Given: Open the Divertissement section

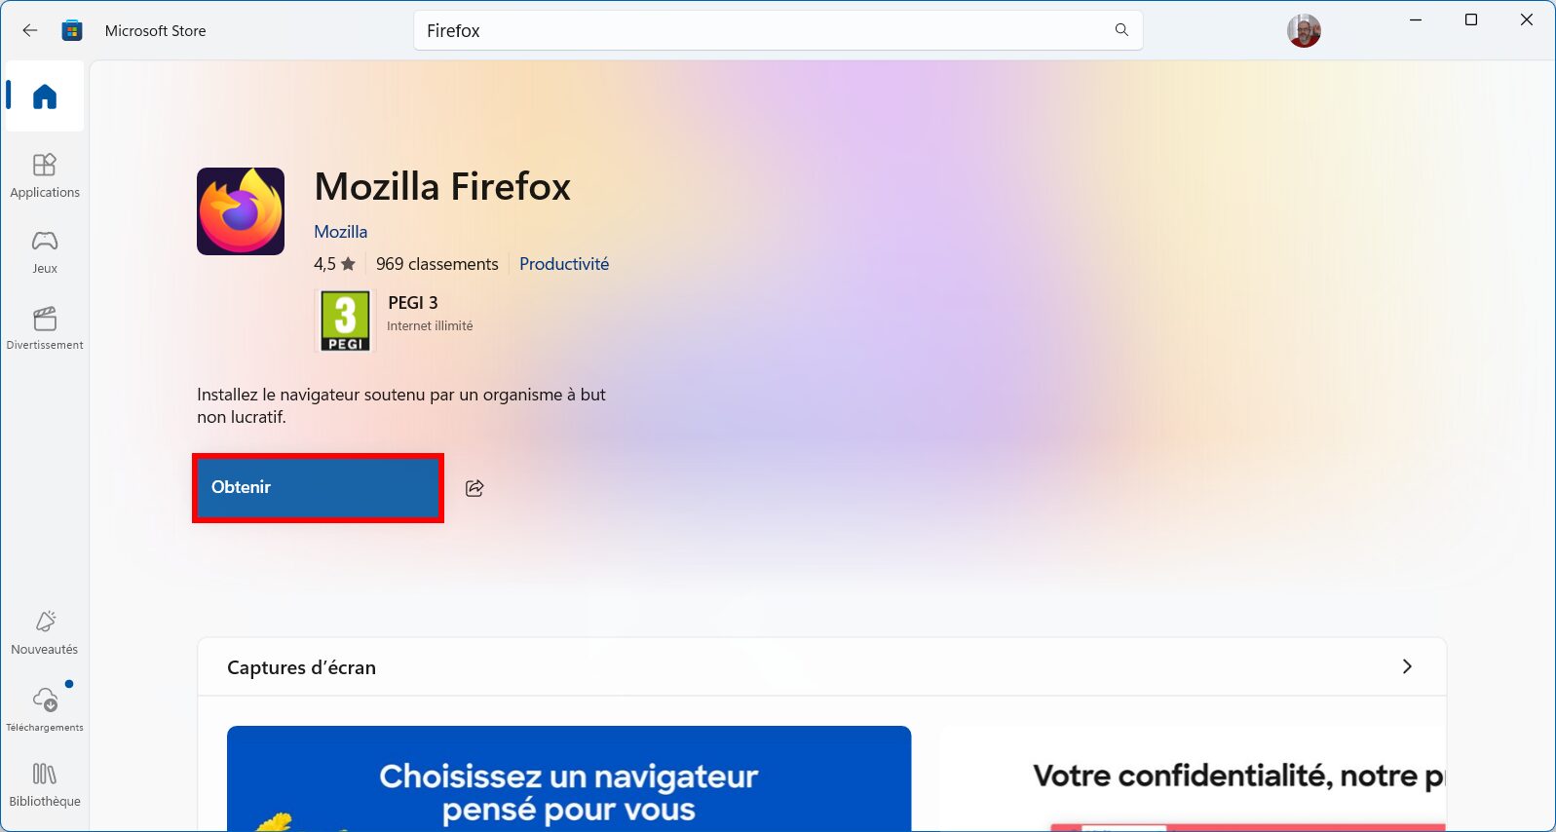Looking at the screenshot, I should (x=45, y=329).
